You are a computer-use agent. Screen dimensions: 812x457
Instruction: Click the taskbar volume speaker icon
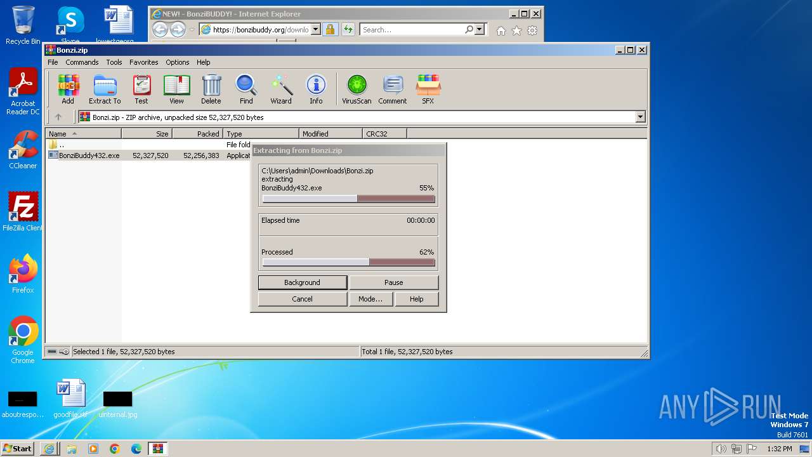(x=721, y=449)
